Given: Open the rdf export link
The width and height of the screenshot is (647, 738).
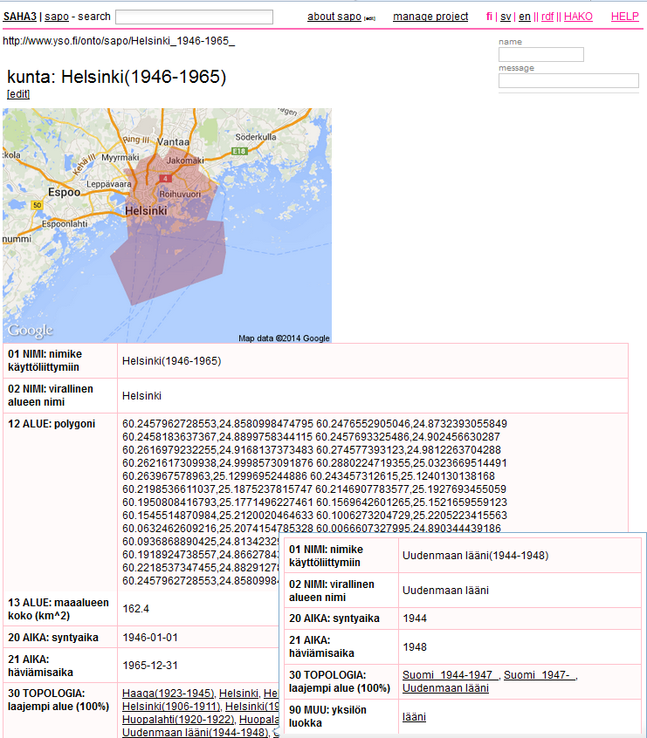Looking at the screenshot, I should (x=547, y=17).
